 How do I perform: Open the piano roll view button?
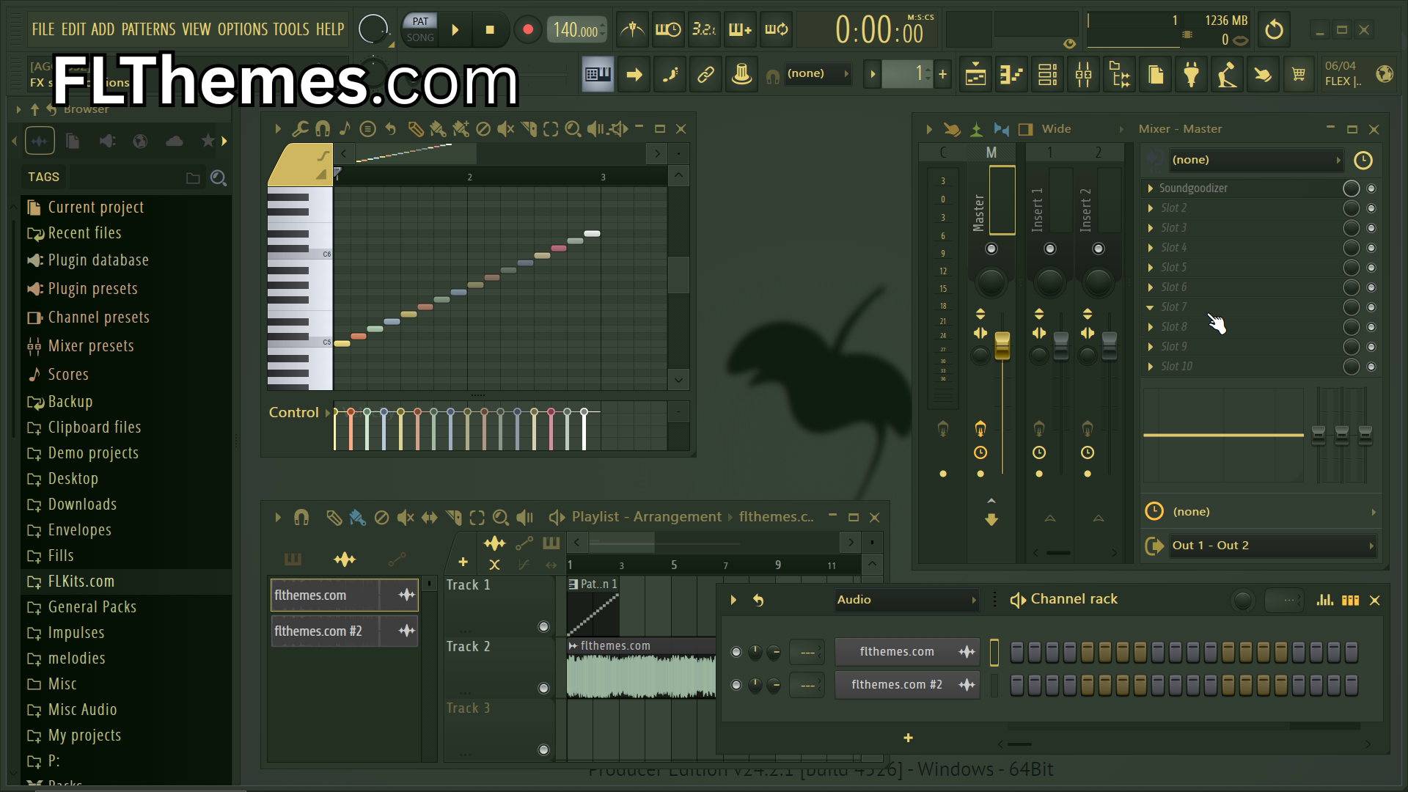[1011, 74]
